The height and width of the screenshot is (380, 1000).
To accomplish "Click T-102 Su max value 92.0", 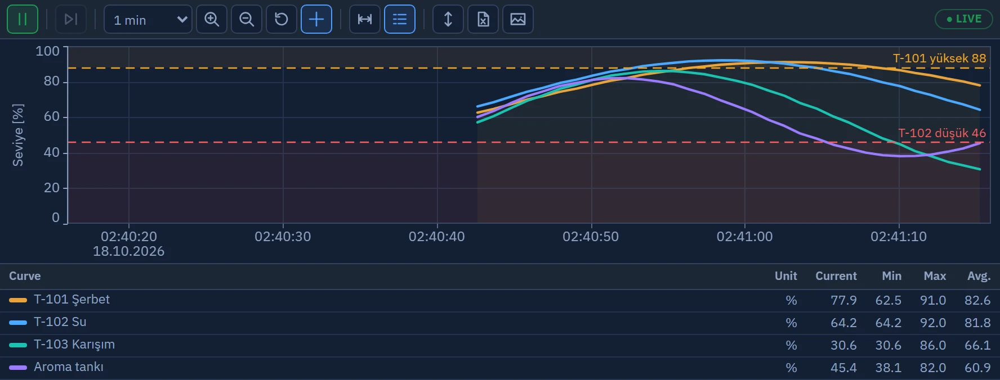I will (x=933, y=323).
